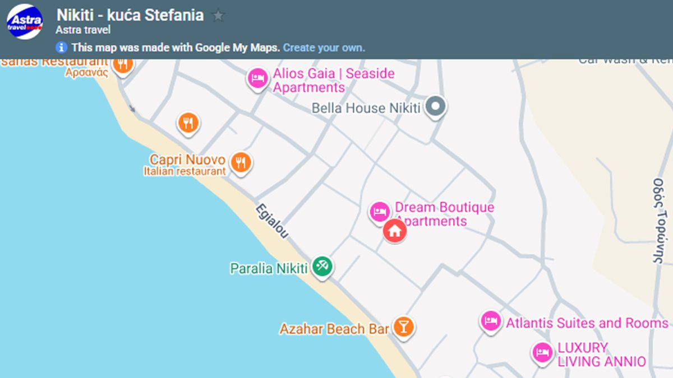
Task: Click Arsanas Restaurant orange pin
Action: tap(123, 63)
